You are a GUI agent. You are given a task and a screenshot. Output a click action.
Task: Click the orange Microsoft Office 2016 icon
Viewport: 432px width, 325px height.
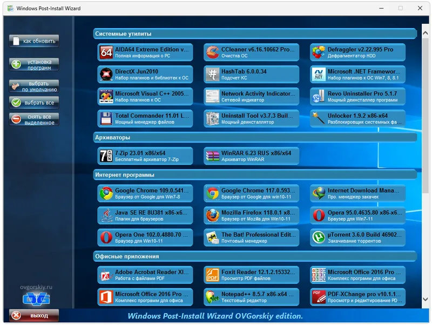point(106,297)
